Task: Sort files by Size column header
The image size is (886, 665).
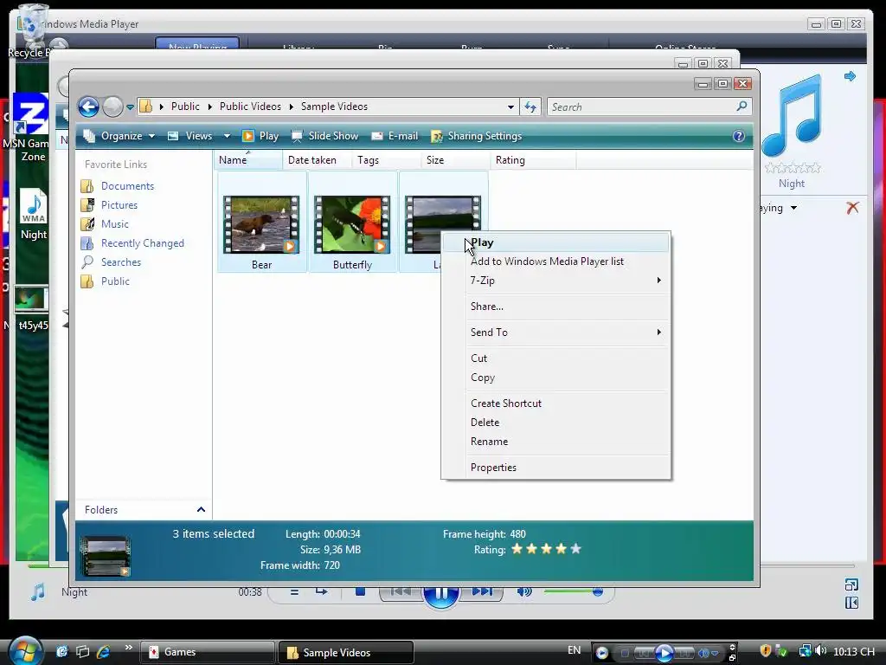Action: 455,160
